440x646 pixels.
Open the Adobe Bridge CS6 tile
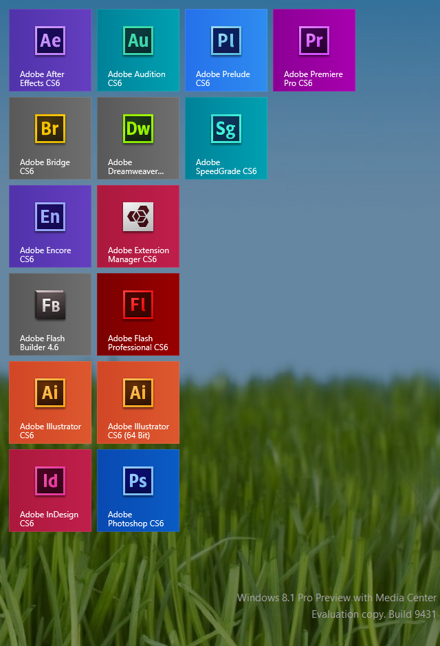(x=50, y=138)
